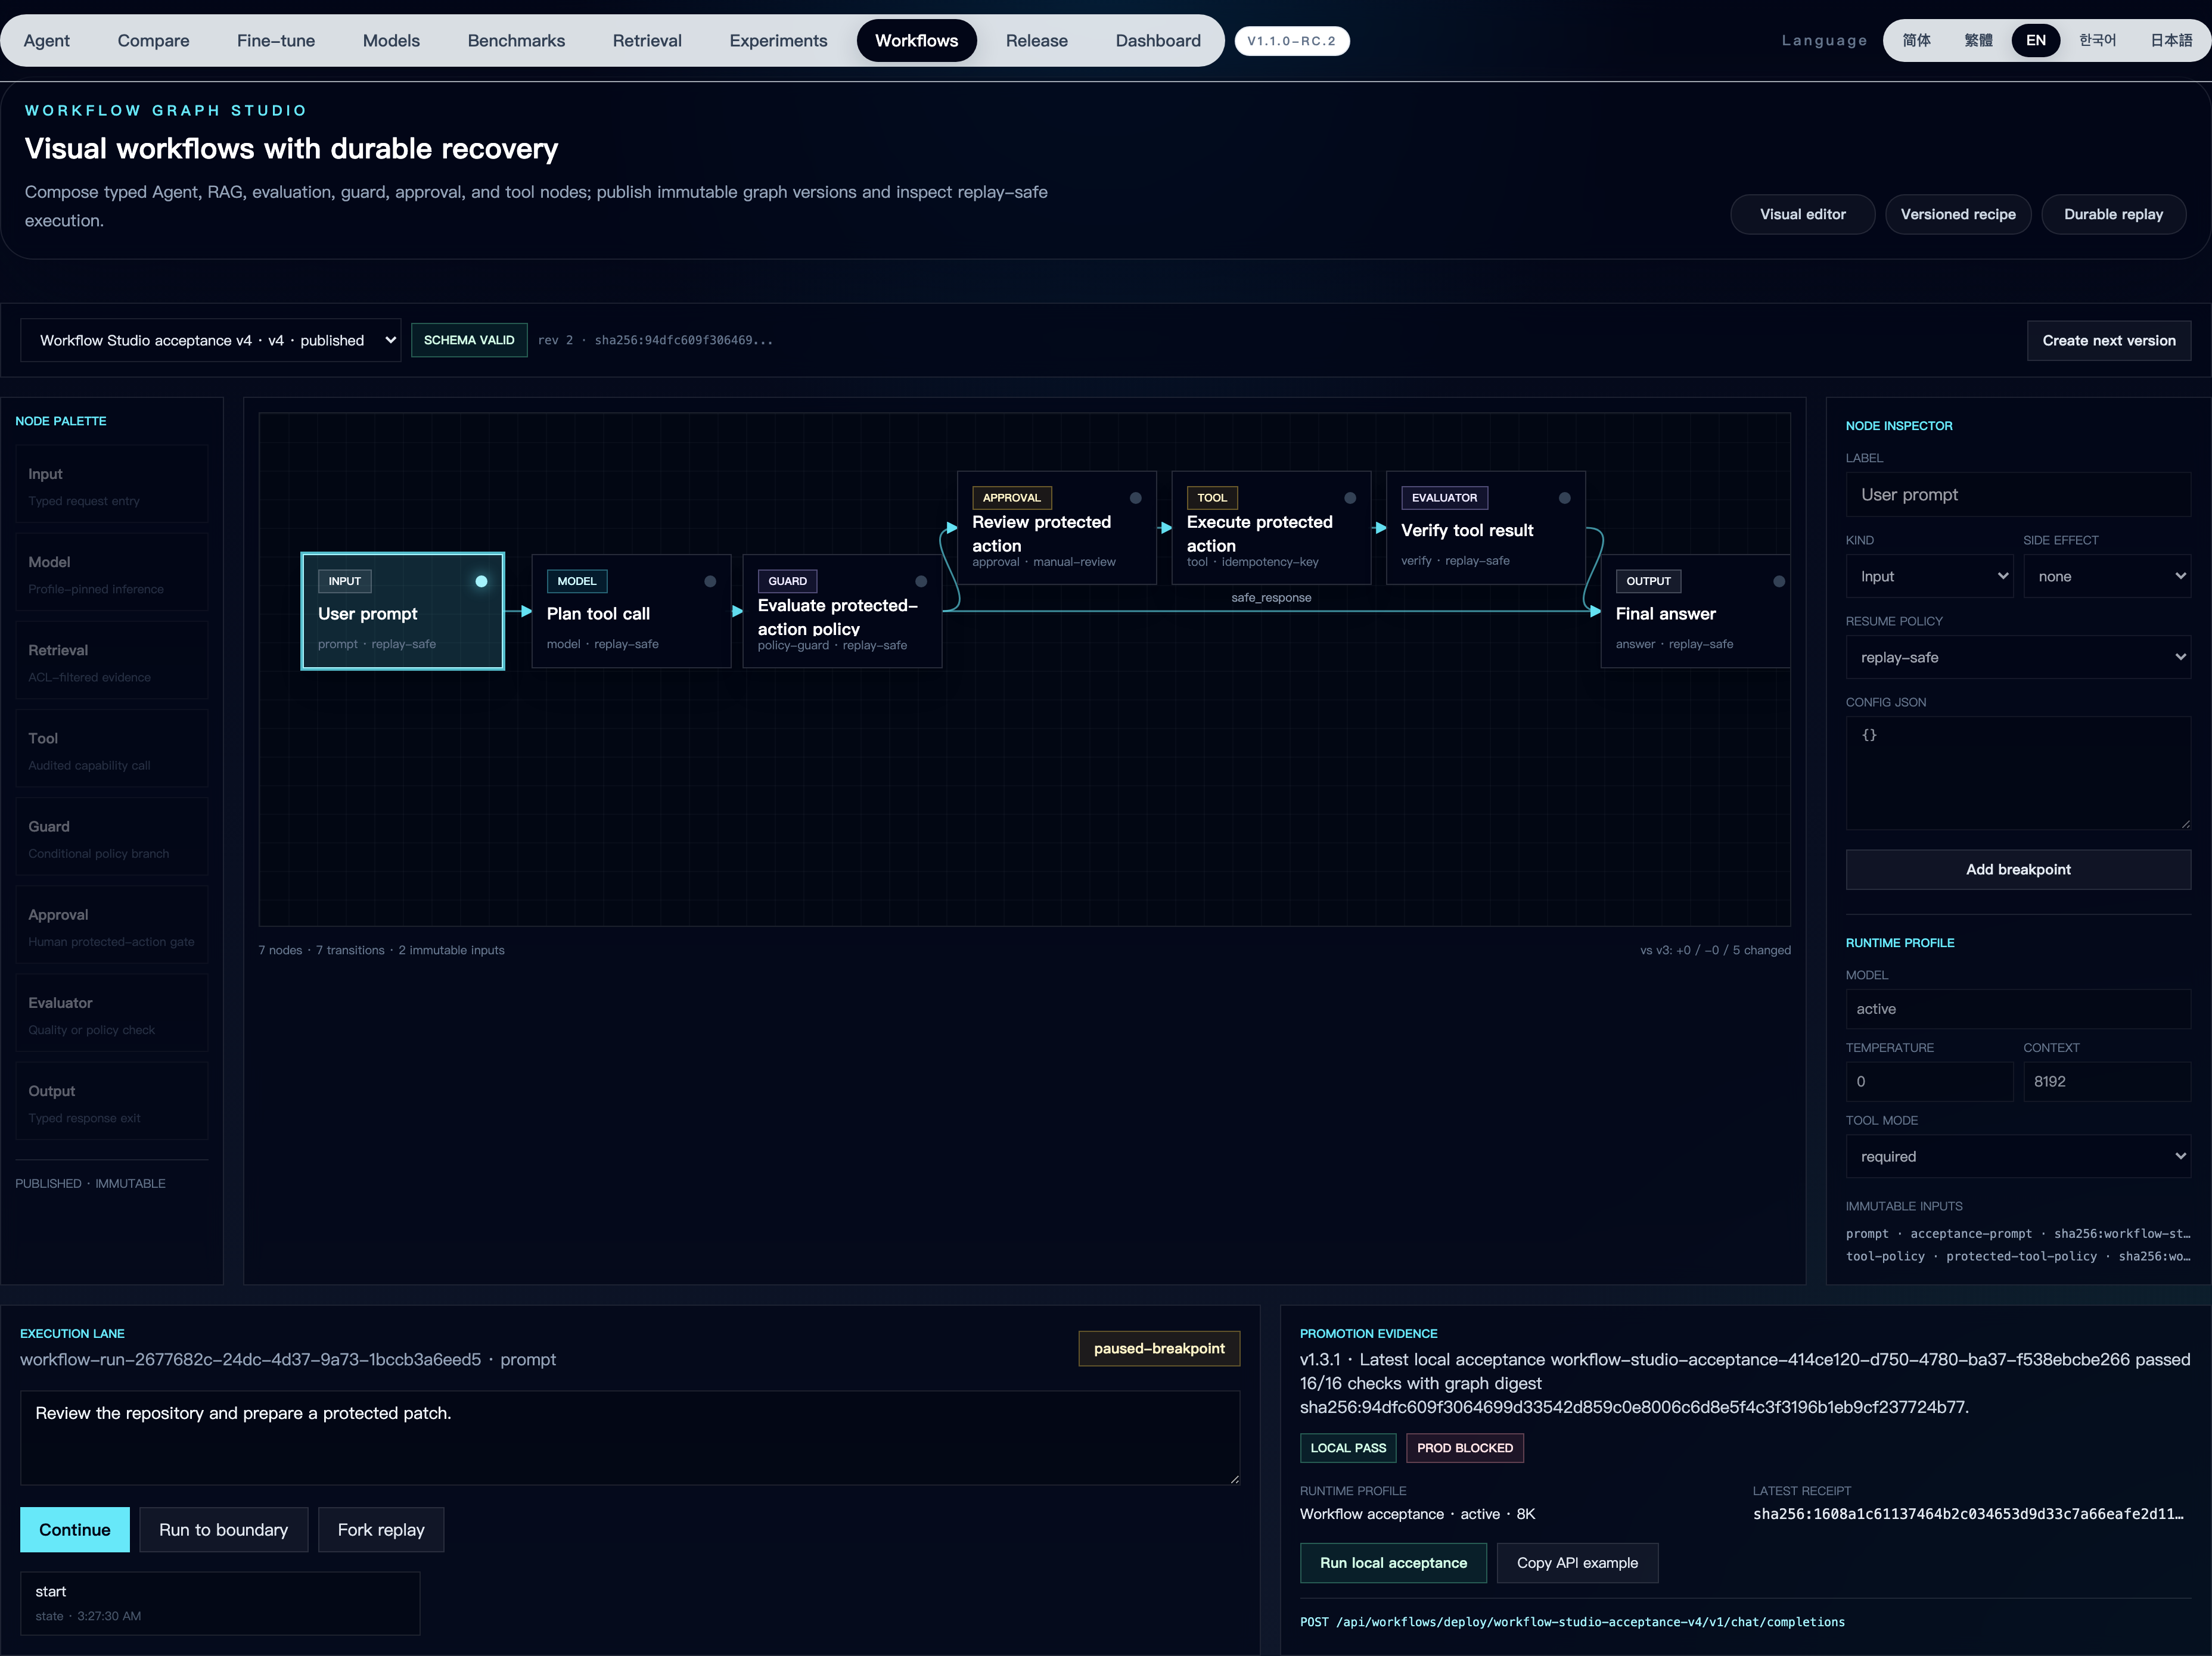Click the TOOL badge on Execute protected action
Viewport: 2212px width, 1656px height.
[x=1212, y=498]
